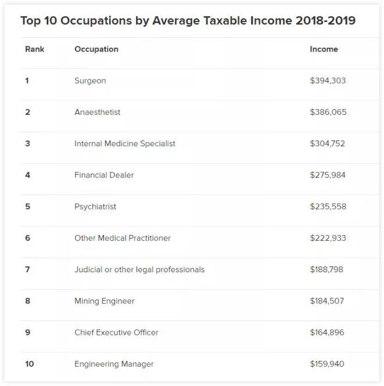Click rank number 10 cell
Image resolution: width=384 pixels, height=386 pixels.
(30, 364)
